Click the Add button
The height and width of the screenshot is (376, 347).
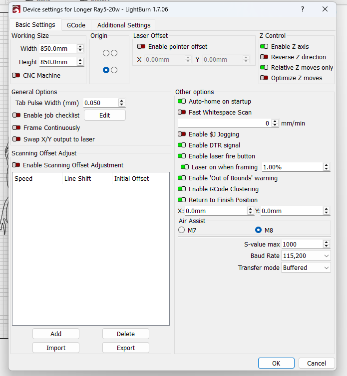click(56, 334)
